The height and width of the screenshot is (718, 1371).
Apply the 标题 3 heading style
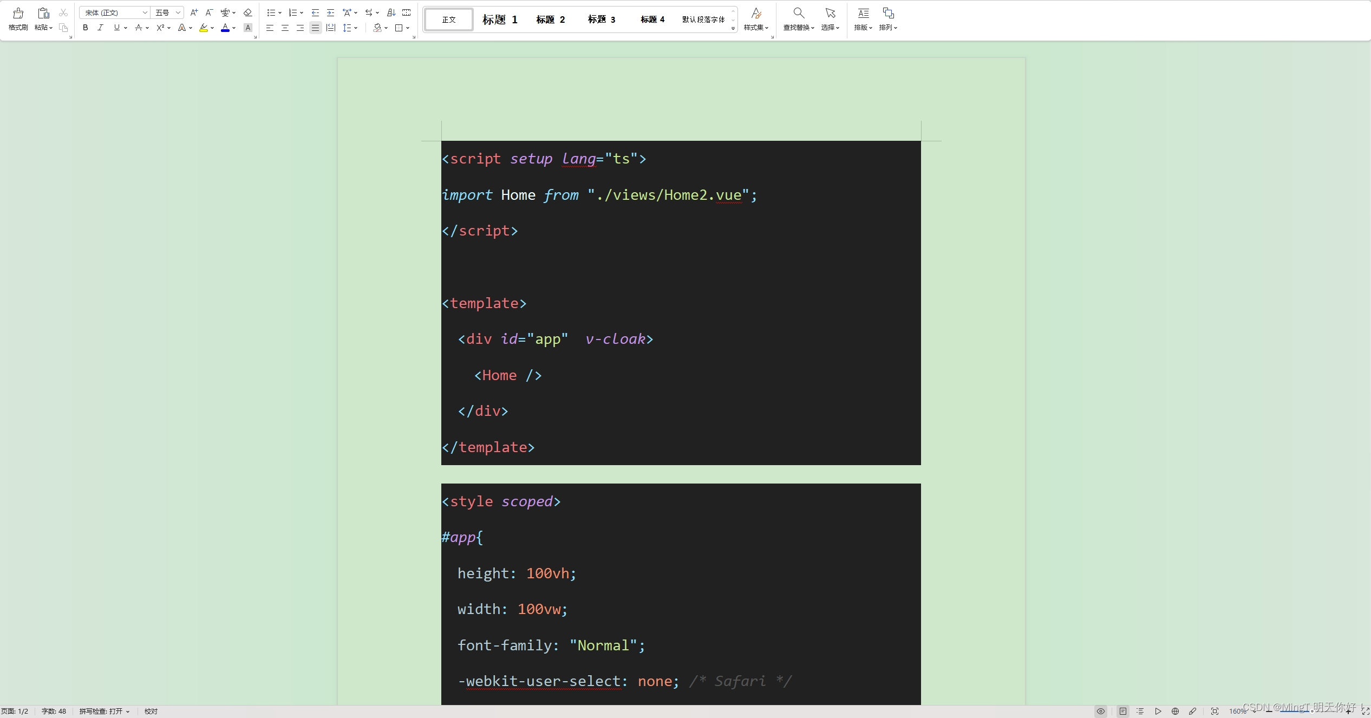coord(602,19)
